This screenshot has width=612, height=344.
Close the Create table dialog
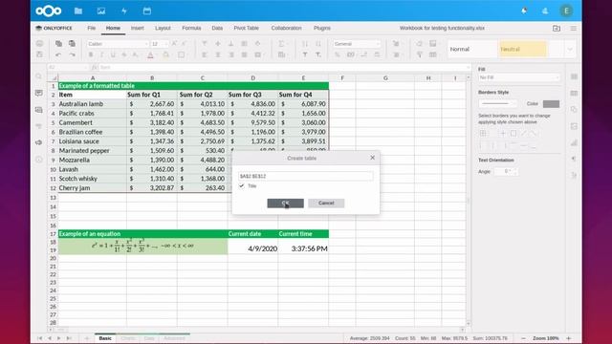[x=372, y=158]
